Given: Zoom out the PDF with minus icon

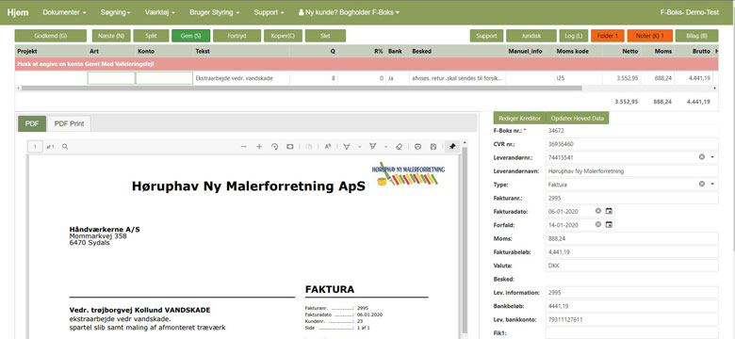Looking at the screenshot, I should click(244, 147).
